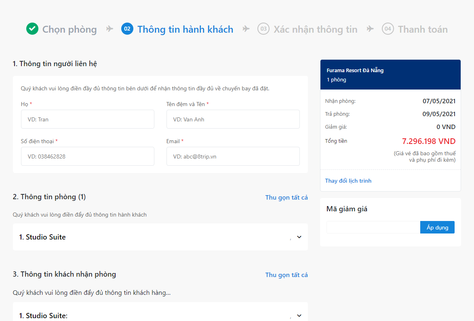Collapse all in Thông tin khách nhận phòng
The width and height of the screenshot is (474, 321).
(x=287, y=275)
